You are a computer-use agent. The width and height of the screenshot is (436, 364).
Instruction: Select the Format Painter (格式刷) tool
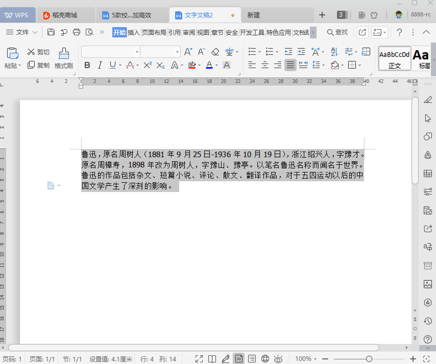tap(64, 58)
